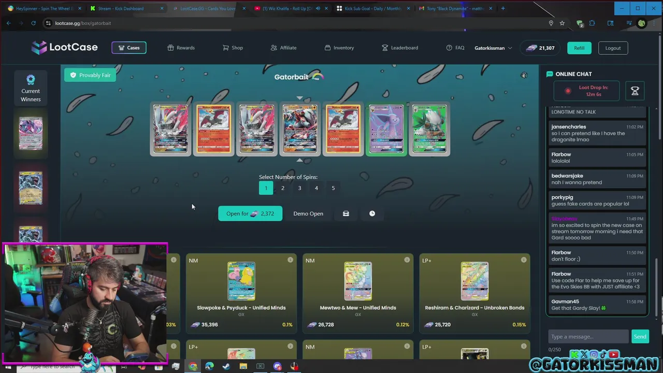The height and width of the screenshot is (373, 663).
Task: Open info for Reshiram & Charizard card
Action: click(524, 260)
